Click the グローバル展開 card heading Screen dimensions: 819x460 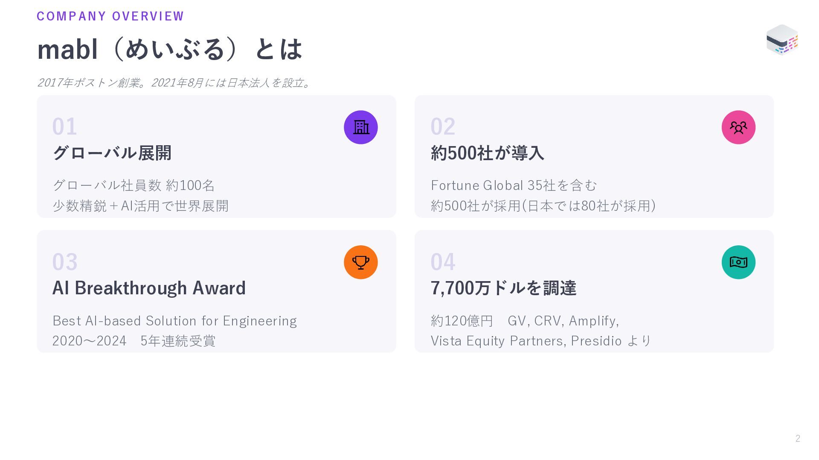point(112,153)
